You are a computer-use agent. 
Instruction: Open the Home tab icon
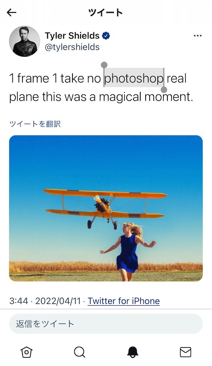click(x=26, y=352)
